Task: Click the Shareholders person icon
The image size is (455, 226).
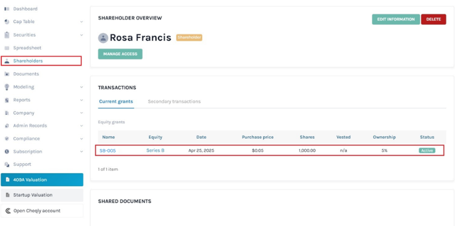Action: pyautogui.click(x=7, y=61)
